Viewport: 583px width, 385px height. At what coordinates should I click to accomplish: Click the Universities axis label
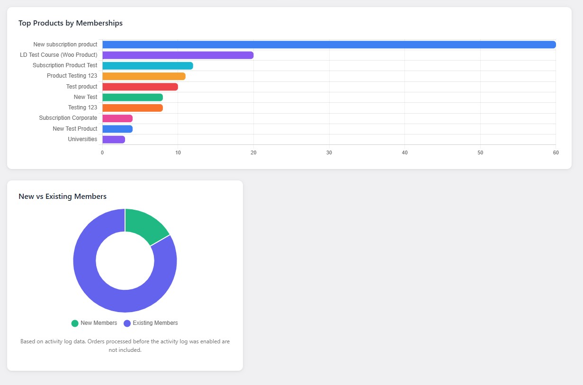coord(82,139)
